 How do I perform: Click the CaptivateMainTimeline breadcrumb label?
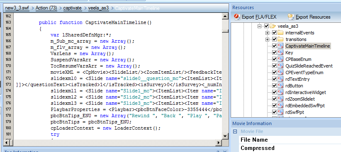pos(137,8)
